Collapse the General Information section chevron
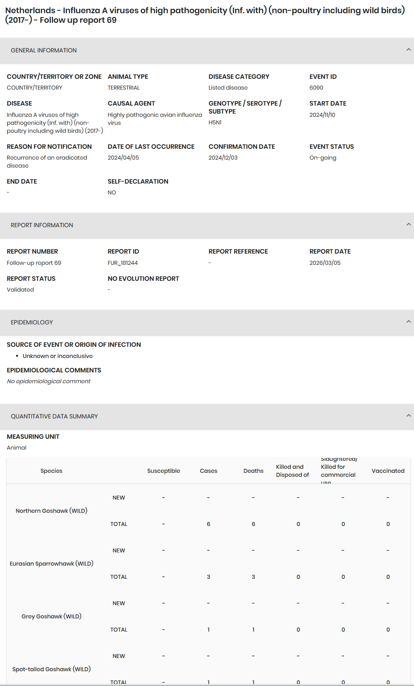Image resolution: width=414 pixels, height=686 pixels. coord(408,50)
